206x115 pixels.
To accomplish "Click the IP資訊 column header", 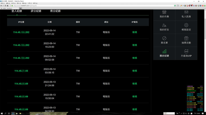I will (x=135, y=22).
